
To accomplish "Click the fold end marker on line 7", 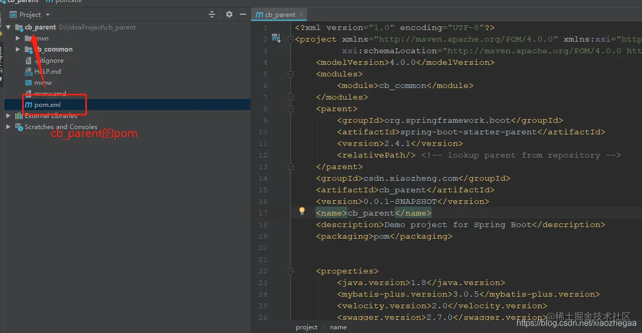I will click(290, 97).
